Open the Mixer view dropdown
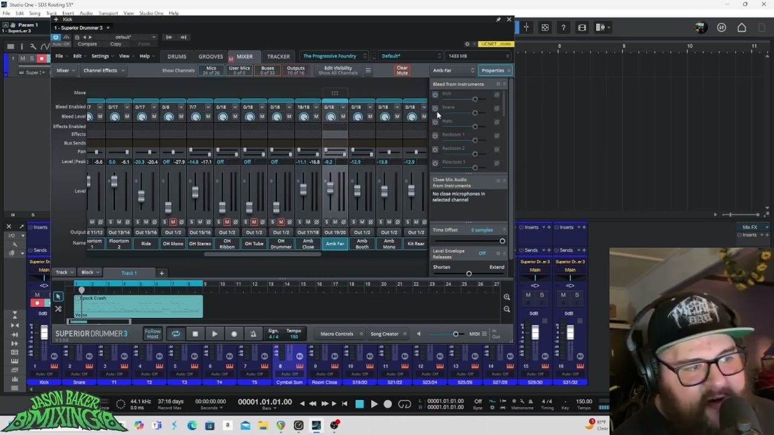774x435 pixels. pyautogui.click(x=65, y=70)
